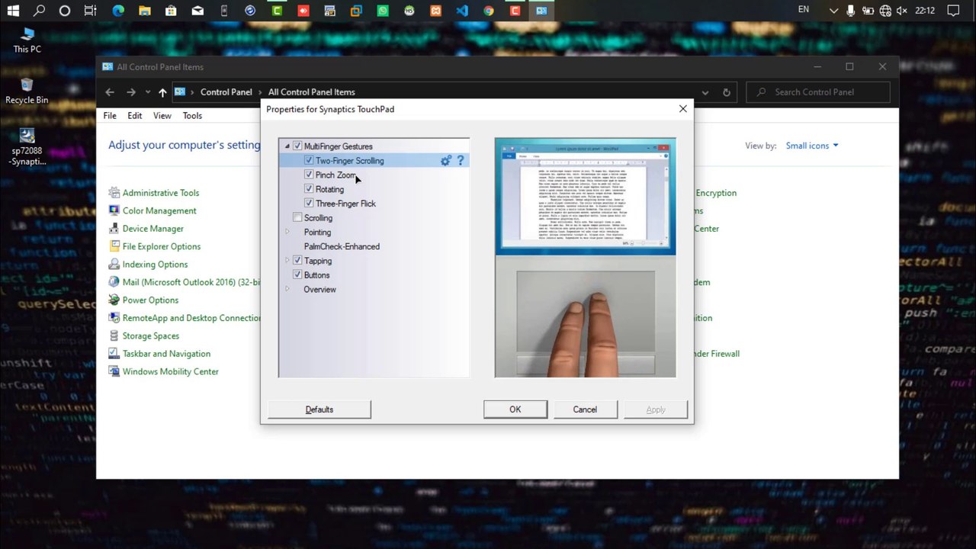
Task: Toggle the Buttons checkbox
Action: coord(297,275)
